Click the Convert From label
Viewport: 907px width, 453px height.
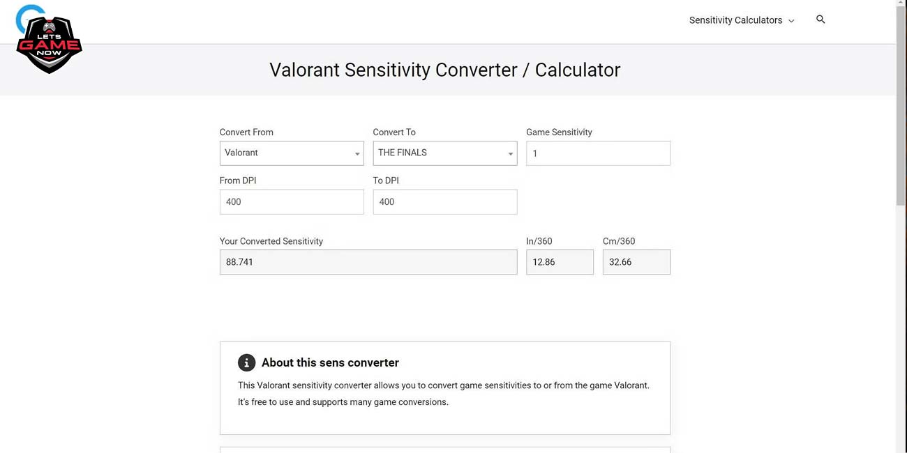pos(246,132)
